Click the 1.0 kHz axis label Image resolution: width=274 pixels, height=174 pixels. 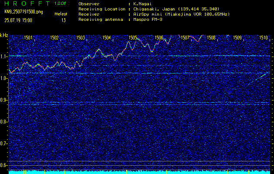(3, 79)
